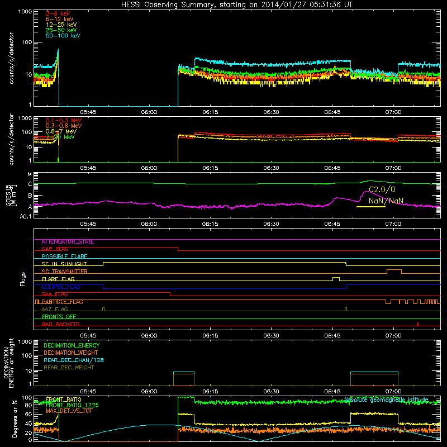
Task: Click the FLARE_FLAG label
Action: click(58, 279)
